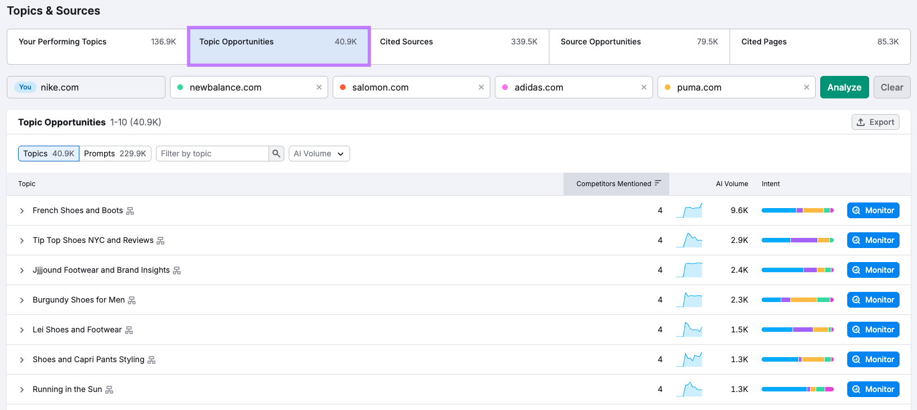Switch to Your Performing Topics tab

97,47
